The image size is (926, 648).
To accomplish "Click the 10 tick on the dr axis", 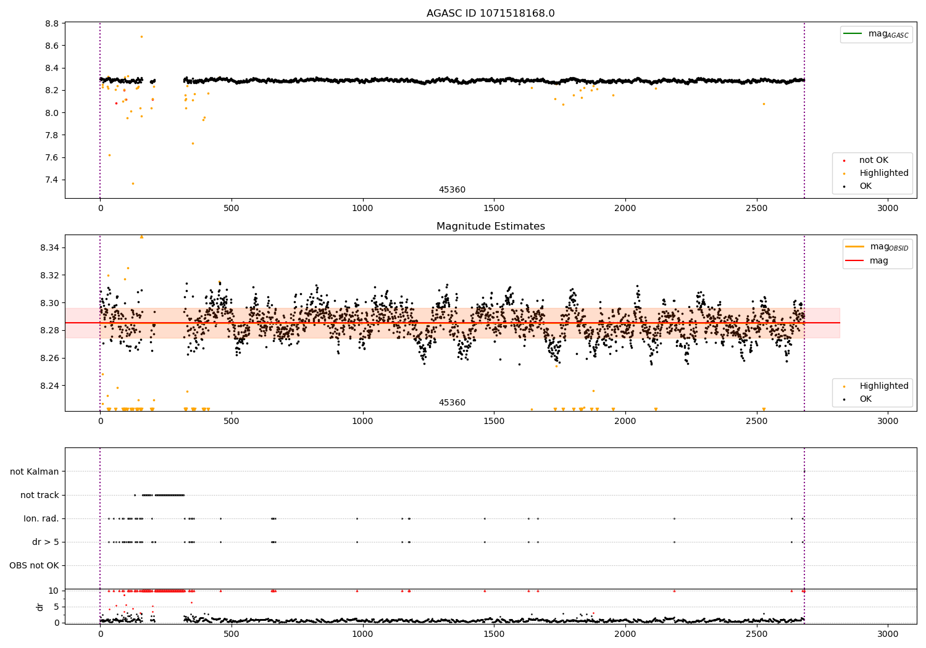I will pos(54,591).
